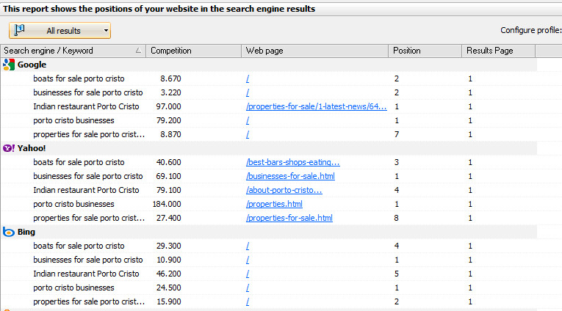Open the /businesses-for-sale.html link
The height and width of the screenshot is (311, 562).
tap(290, 176)
